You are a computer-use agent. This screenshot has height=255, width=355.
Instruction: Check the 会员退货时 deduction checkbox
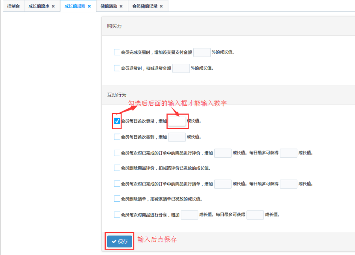117,68
